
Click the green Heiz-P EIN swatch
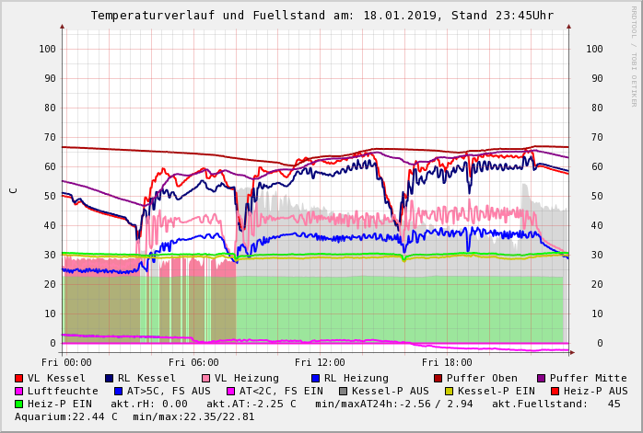coord(19,404)
